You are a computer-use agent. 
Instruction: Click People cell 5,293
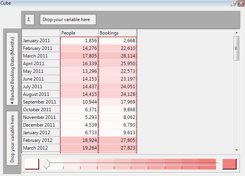point(79,117)
